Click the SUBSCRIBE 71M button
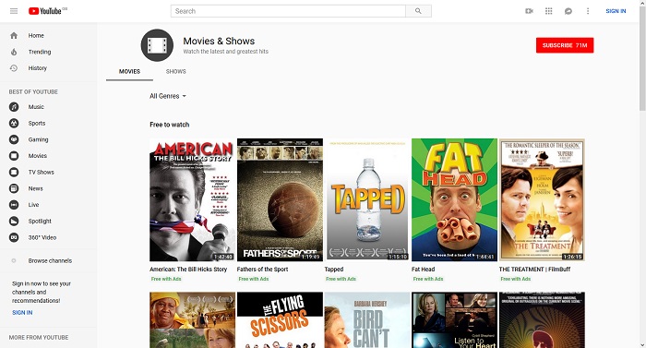This screenshot has height=348, width=646. click(x=565, y=45)
